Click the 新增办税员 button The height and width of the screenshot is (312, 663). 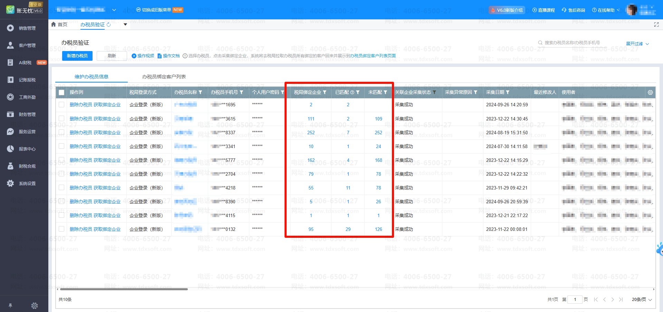77,56
